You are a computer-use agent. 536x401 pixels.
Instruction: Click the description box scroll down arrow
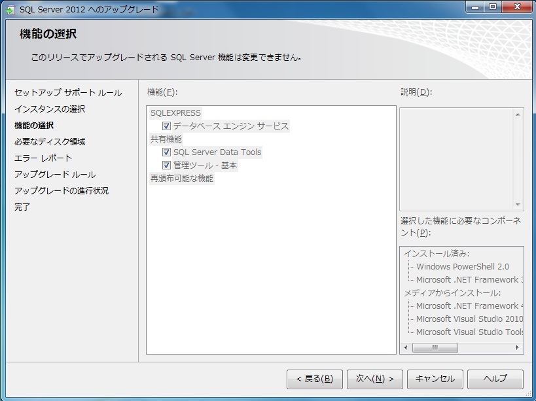(518, 204)
